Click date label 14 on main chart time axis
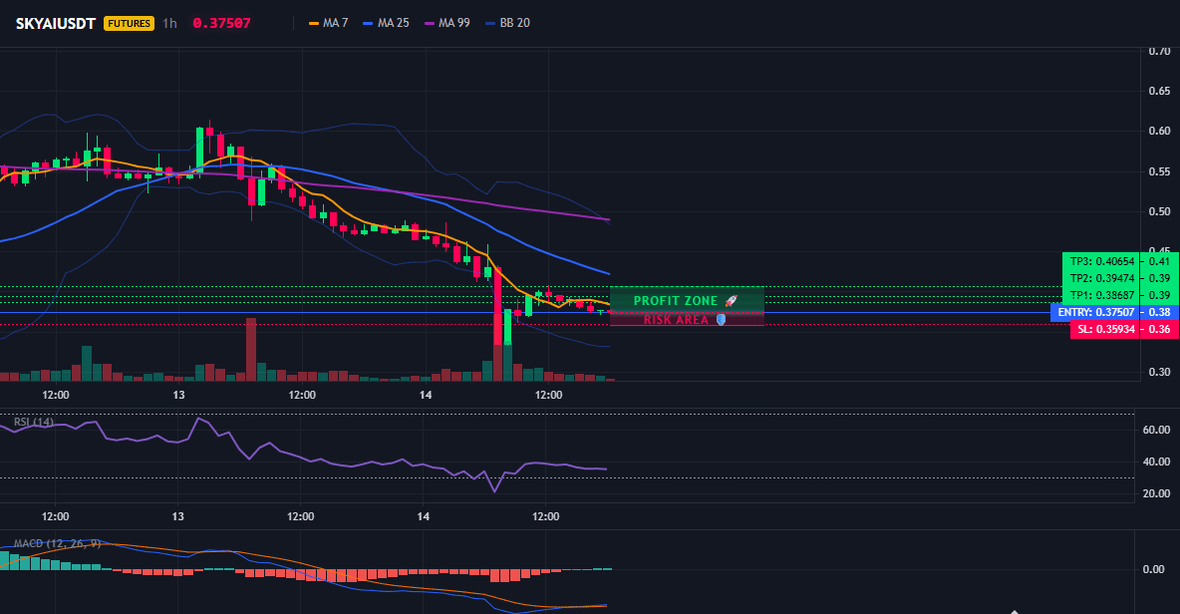1180x614 pixels. tap(426, 395)
